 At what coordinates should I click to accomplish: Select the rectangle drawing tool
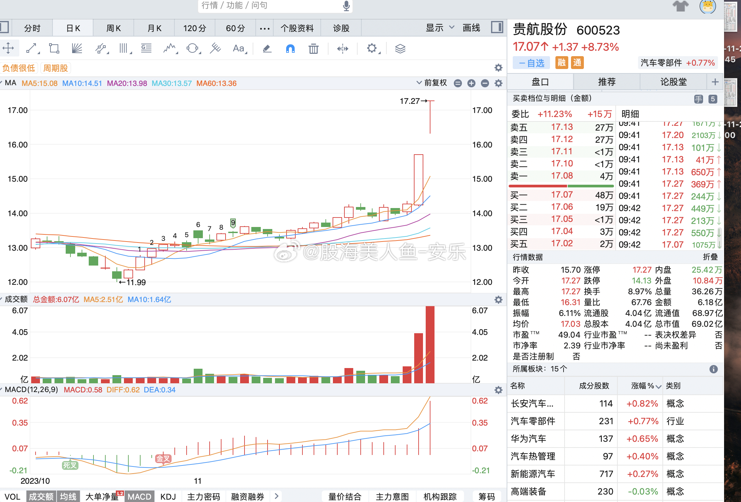[54, 48]
